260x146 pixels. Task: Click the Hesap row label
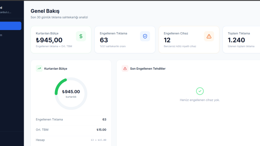pyautogui.click(x=40, y=140)
